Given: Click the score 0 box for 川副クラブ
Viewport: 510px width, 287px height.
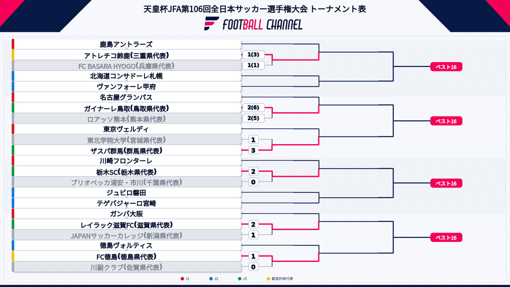Looking at the screenshot, I should coord(254,267).
